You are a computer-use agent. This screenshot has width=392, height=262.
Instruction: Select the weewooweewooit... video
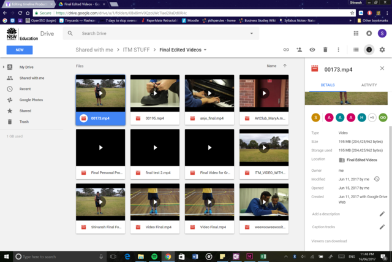point(264,209)
